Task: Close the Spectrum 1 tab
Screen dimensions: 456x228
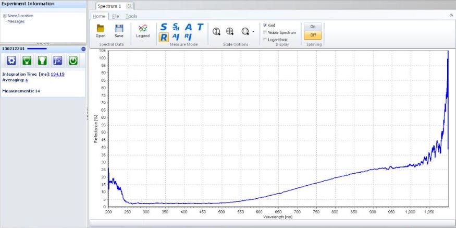Action: coord(129,6)
